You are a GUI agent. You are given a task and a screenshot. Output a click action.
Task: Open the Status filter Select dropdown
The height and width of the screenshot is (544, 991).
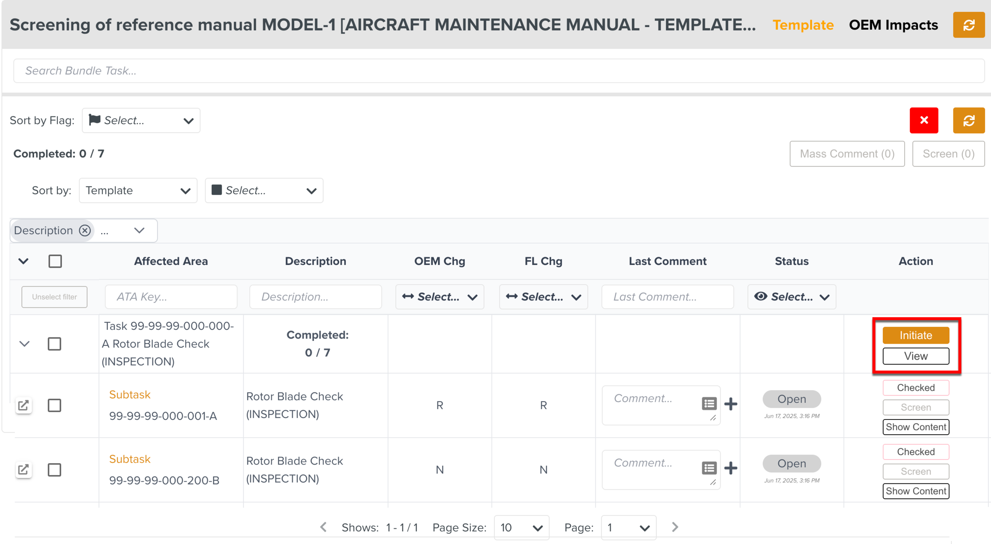[x=791, y=297]
